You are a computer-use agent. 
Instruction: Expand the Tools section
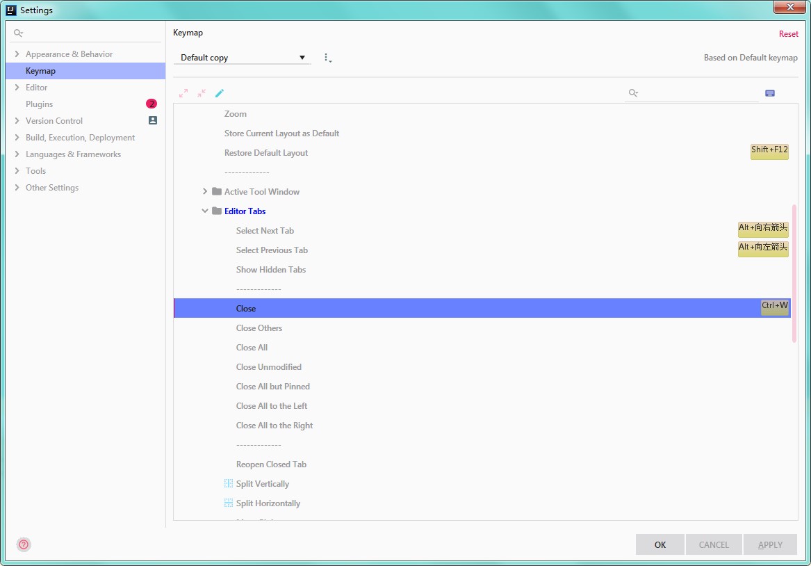point(17,171)
